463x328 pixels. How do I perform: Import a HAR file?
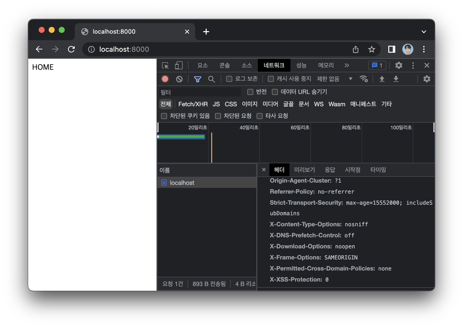(x=382, y=79)
